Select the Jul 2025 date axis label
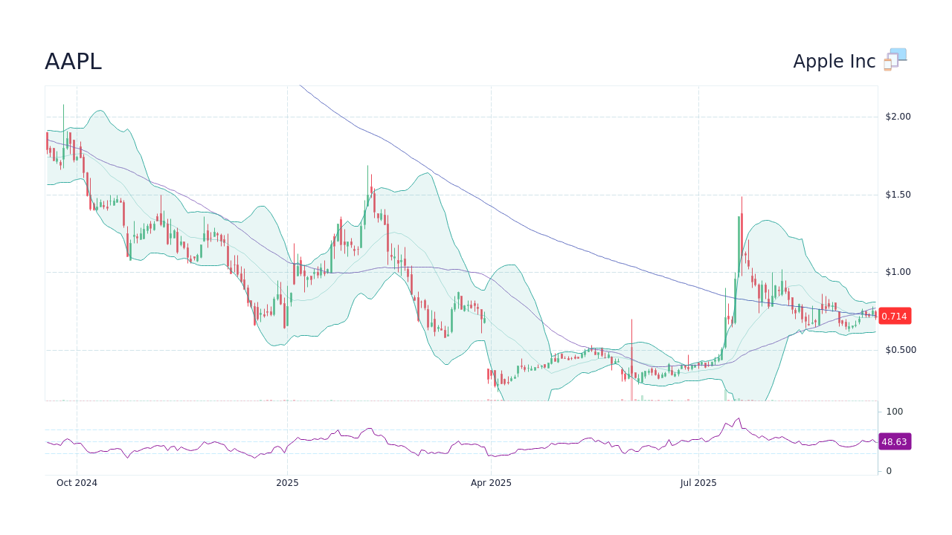This screenshot has width=952, height=535. 698,482
